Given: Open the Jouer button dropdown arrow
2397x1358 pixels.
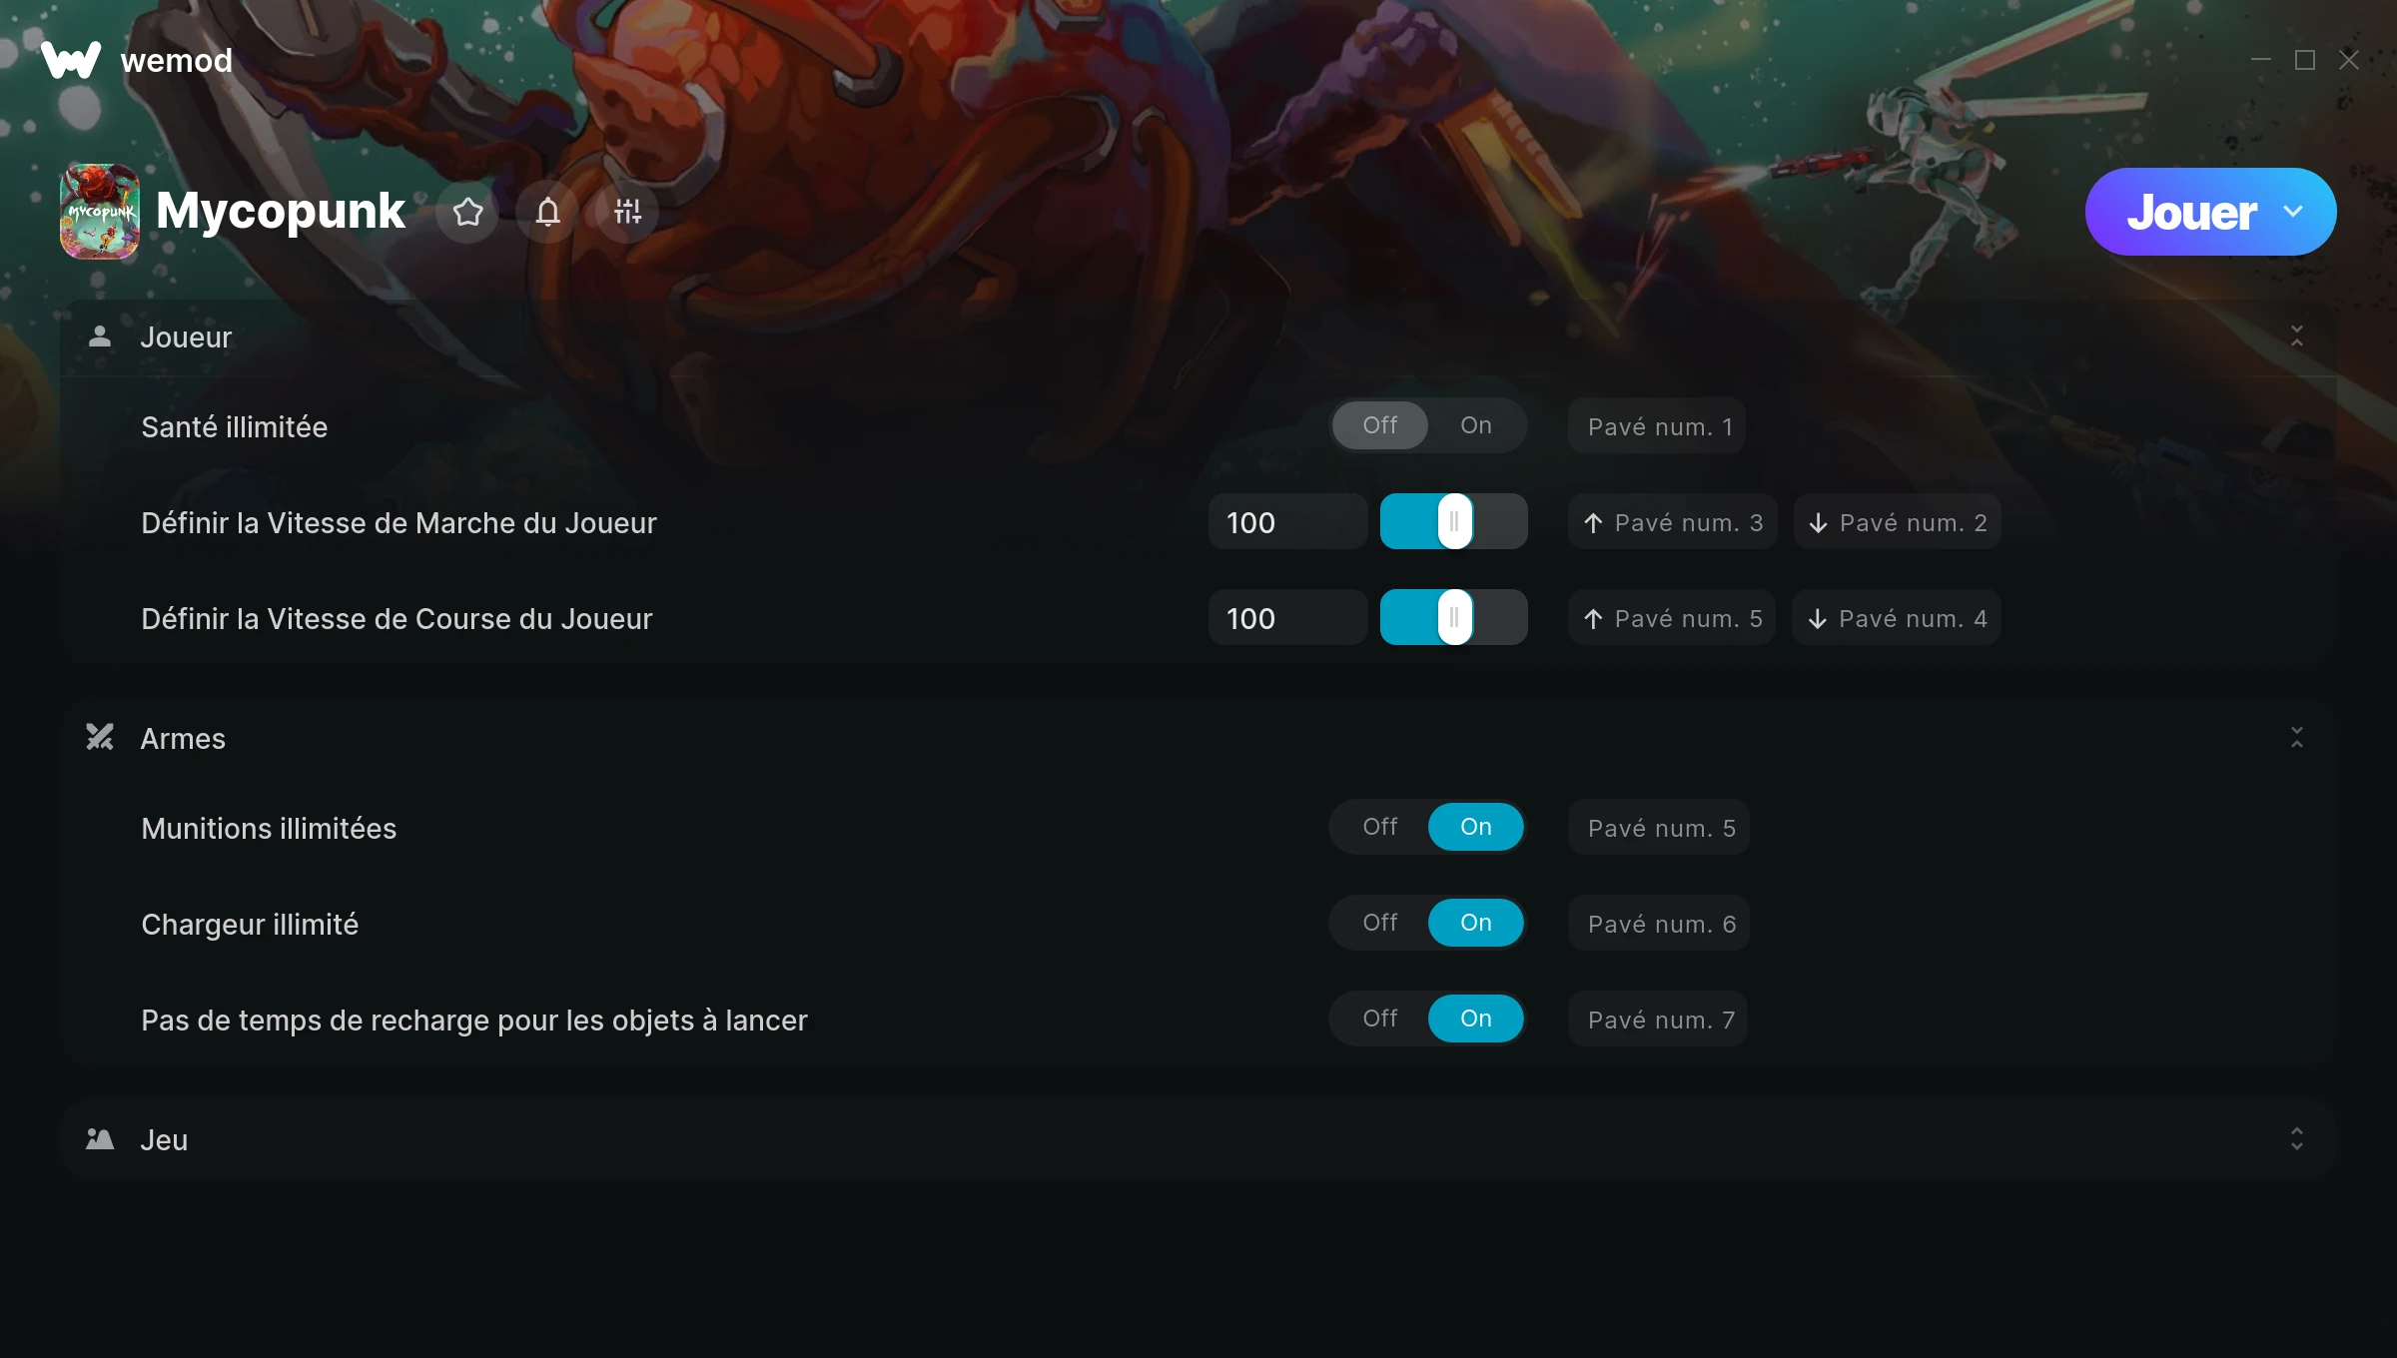Looking at the screenshot, I should click(x=2293, y=212).
